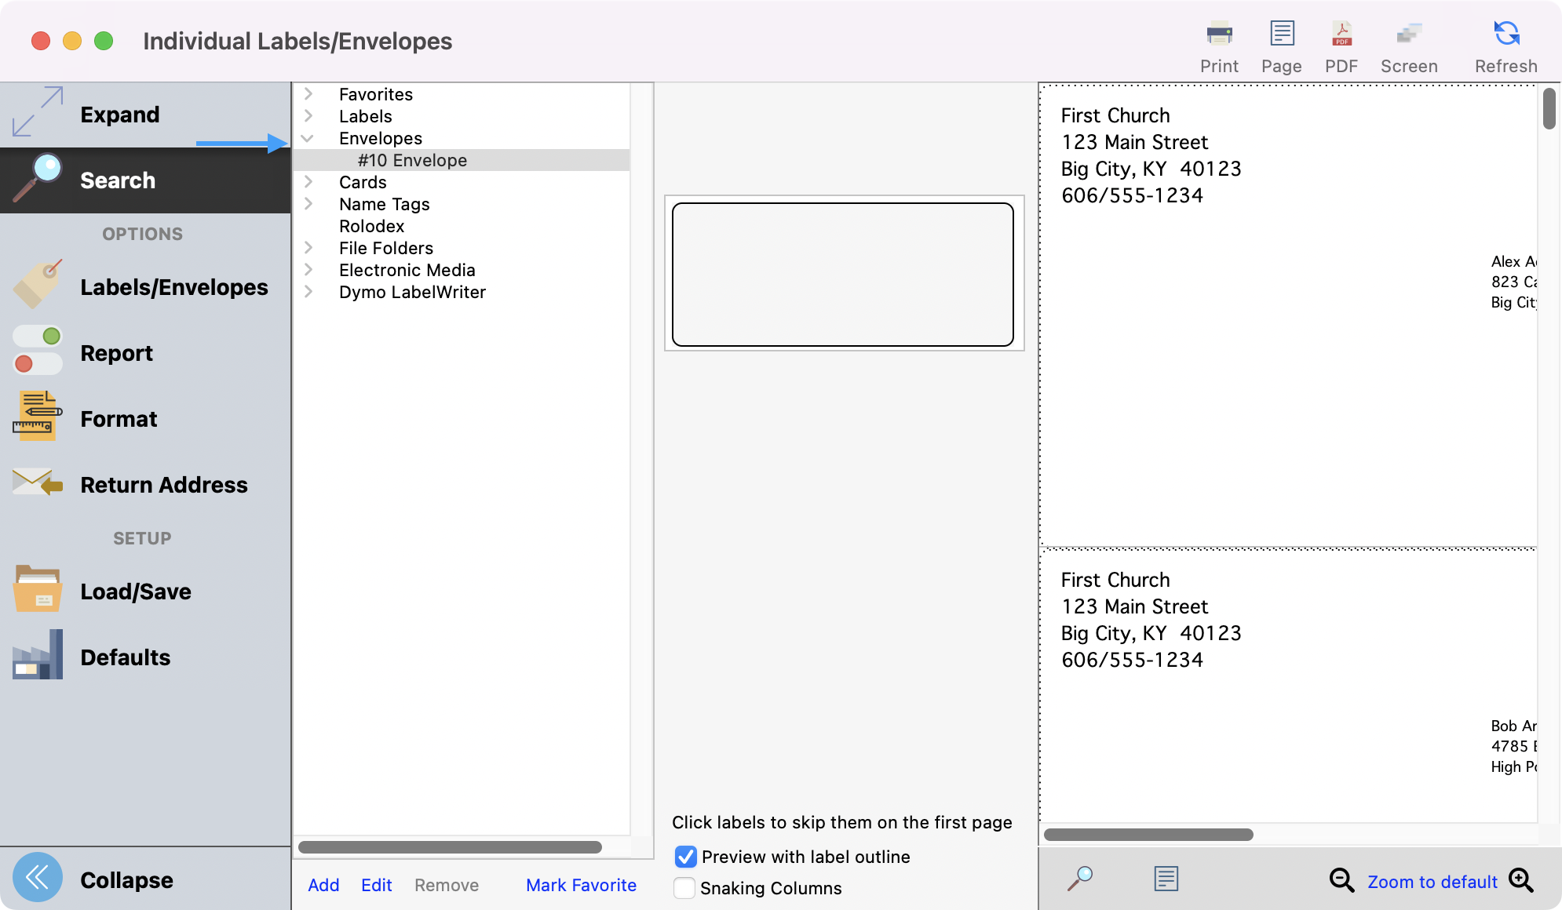Click the Defaults factory icon
This screenshot has height=910, width=1562.
(x=38, y=656)
